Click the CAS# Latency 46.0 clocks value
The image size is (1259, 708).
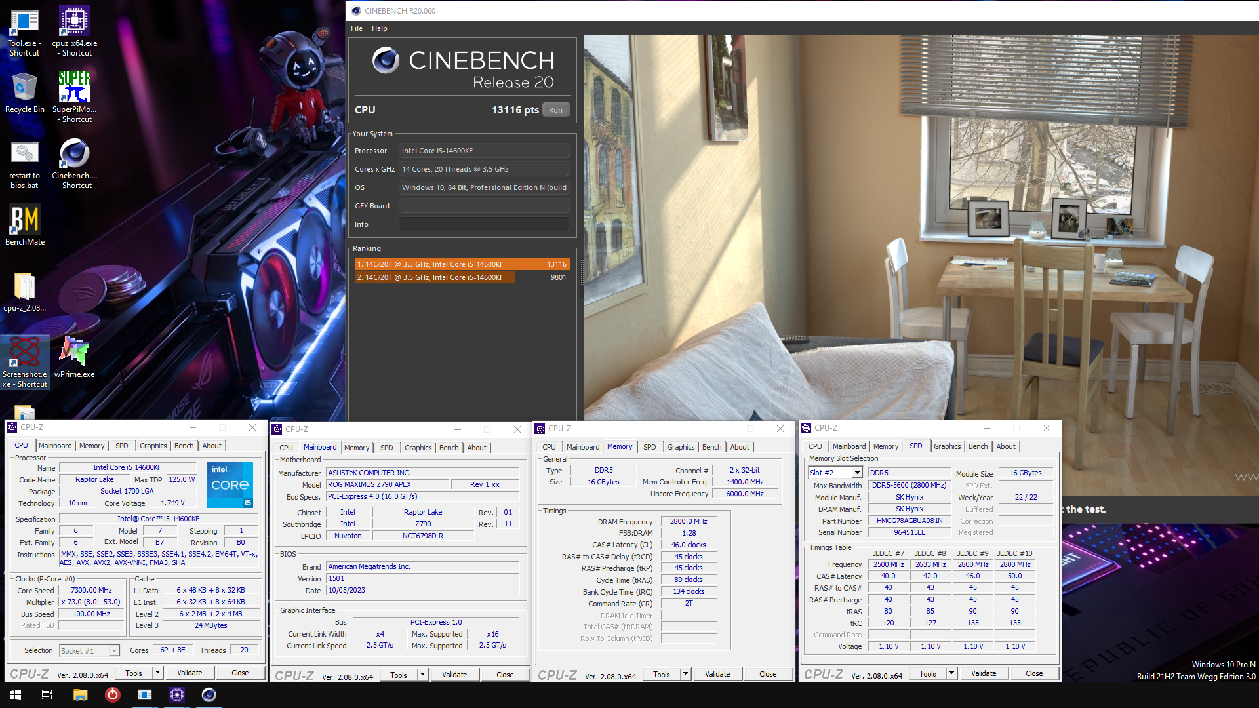pos(689,545)
